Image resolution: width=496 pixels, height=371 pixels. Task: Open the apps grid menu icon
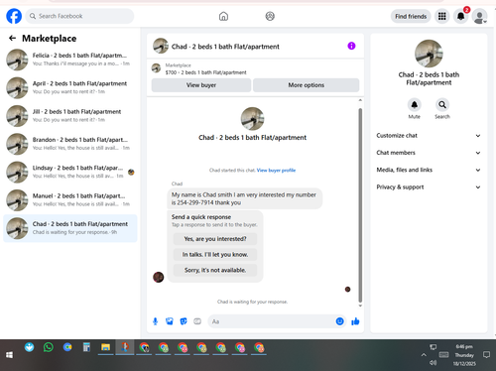(442, 16)
